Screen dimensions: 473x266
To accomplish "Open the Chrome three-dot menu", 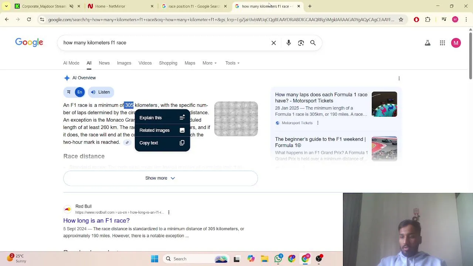I will 466,20.
